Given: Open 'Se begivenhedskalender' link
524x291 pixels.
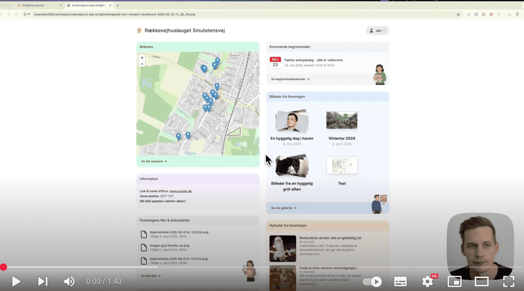Looking at the screenshot, I should click(x=290, y=79).
